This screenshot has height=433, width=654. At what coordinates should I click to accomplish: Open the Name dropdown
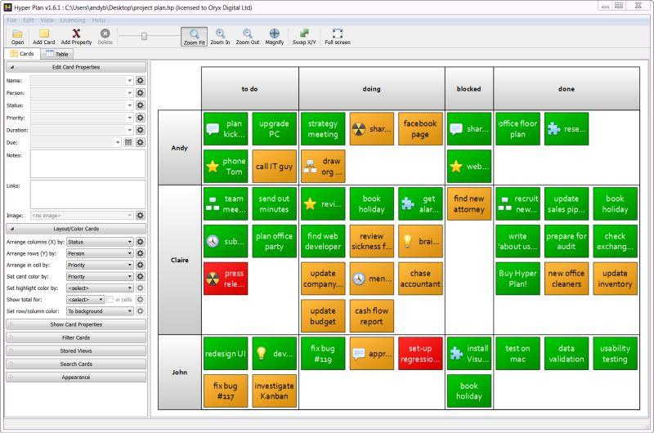pos(130,80)
